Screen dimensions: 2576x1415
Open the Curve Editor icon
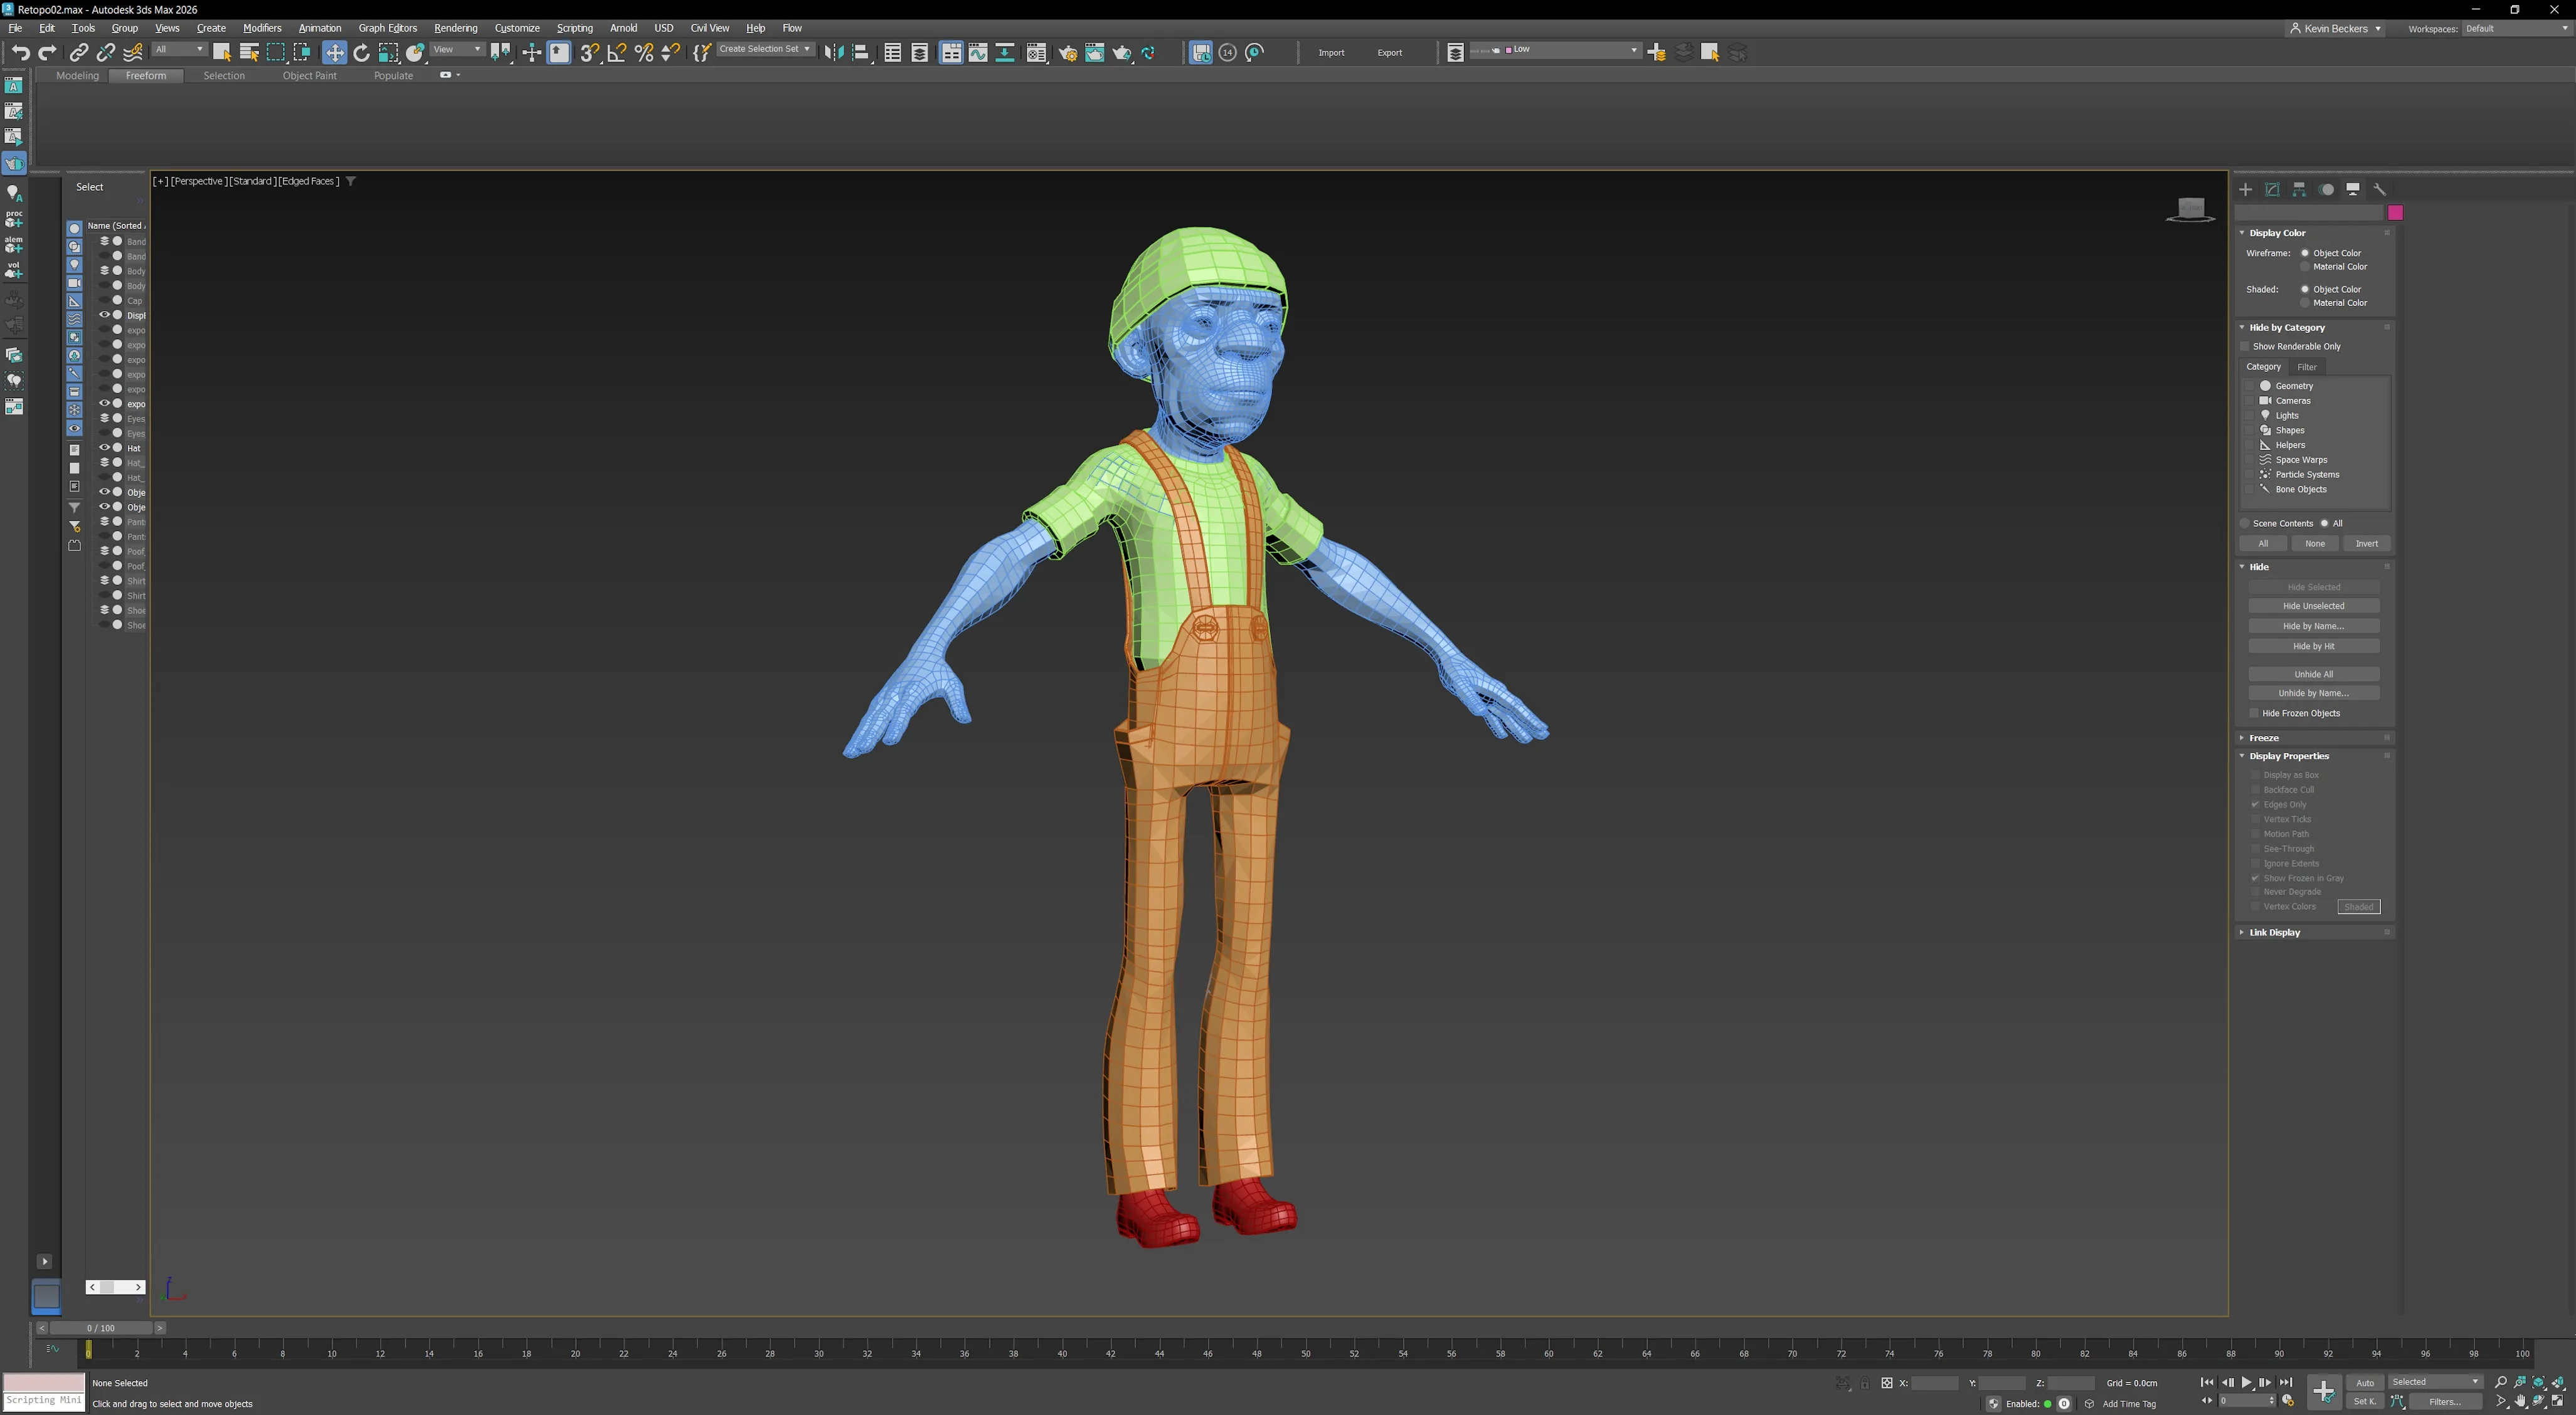coord(977,52)
